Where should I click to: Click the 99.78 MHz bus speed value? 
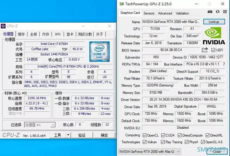coord(37,109)
